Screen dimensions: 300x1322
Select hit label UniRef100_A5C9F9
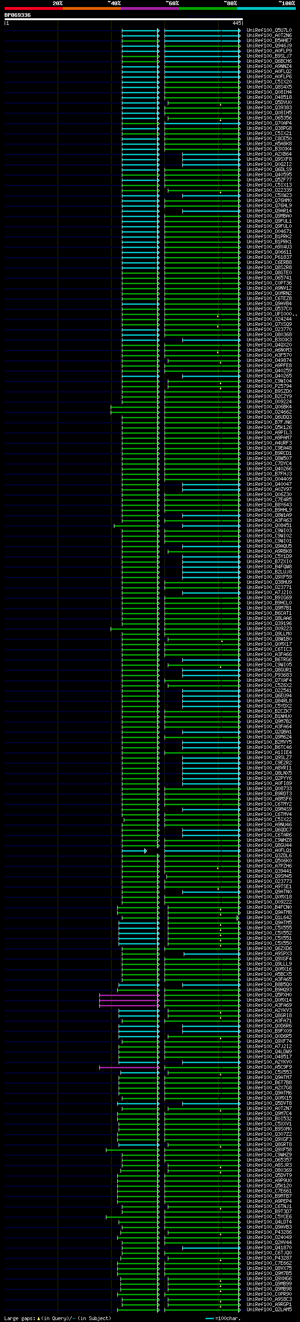269,1067
